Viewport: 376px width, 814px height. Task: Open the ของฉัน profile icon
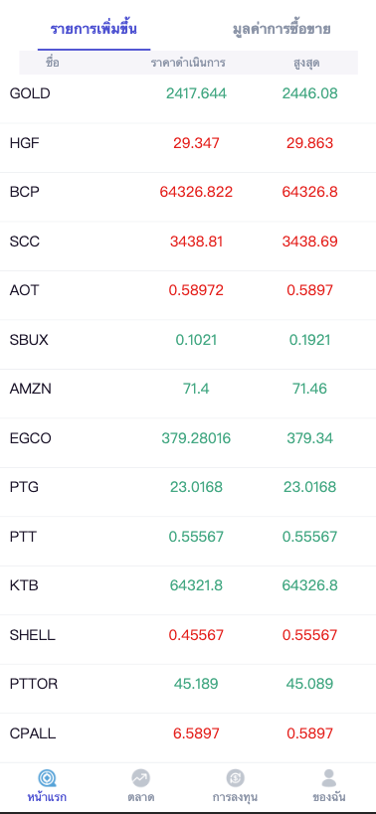[x=328, y=778]
